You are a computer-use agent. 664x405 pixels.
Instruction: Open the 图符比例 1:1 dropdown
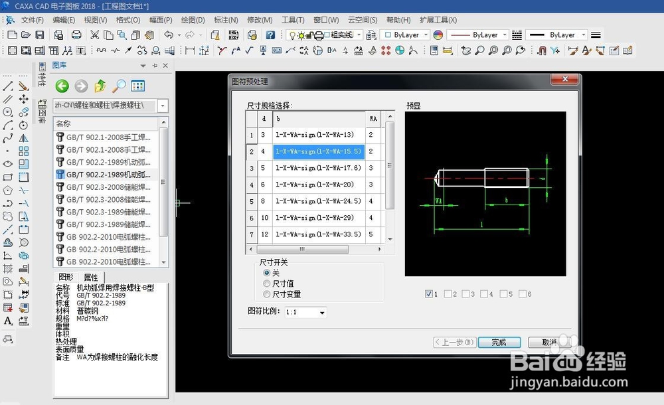coord(322,313)
